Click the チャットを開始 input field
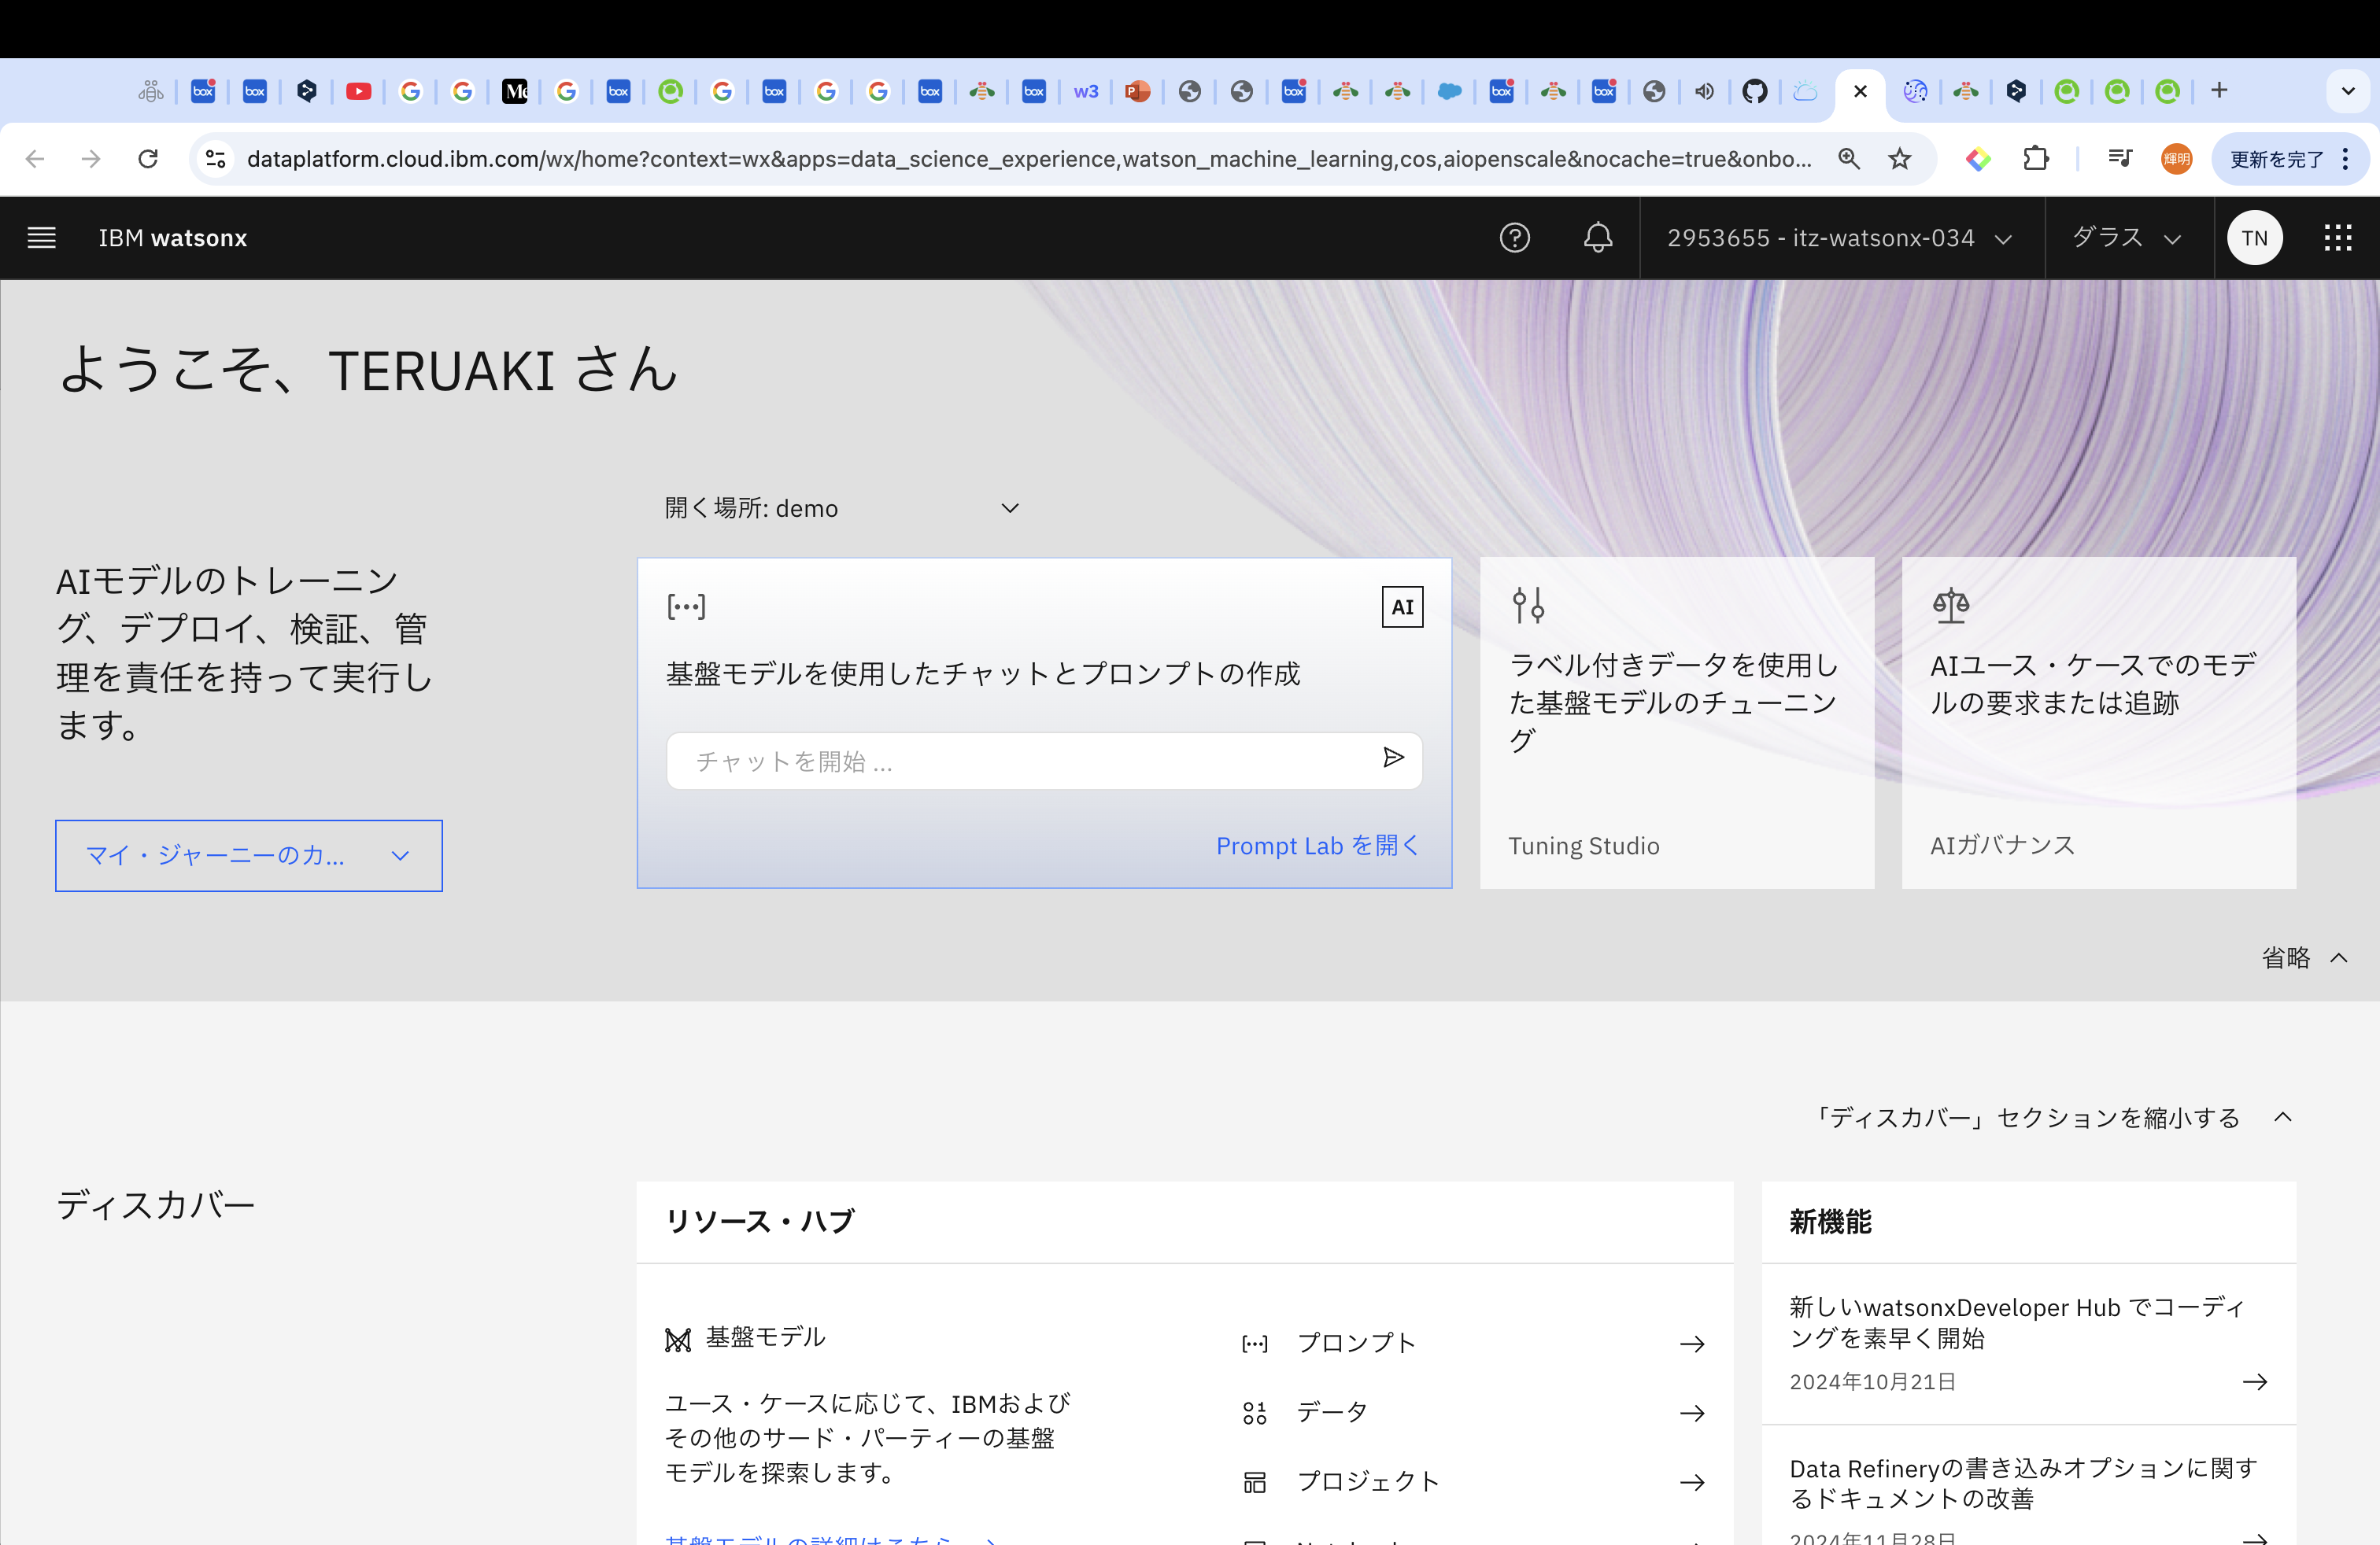 1020,761
